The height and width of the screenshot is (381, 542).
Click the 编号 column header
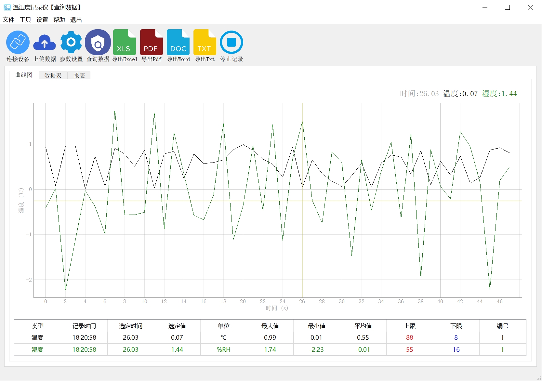point(503,326)
